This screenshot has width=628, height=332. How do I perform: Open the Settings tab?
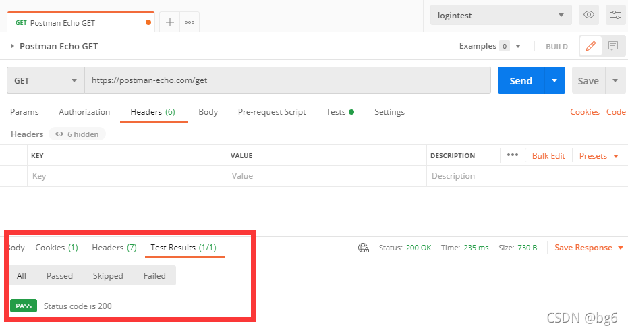(389, 112)
